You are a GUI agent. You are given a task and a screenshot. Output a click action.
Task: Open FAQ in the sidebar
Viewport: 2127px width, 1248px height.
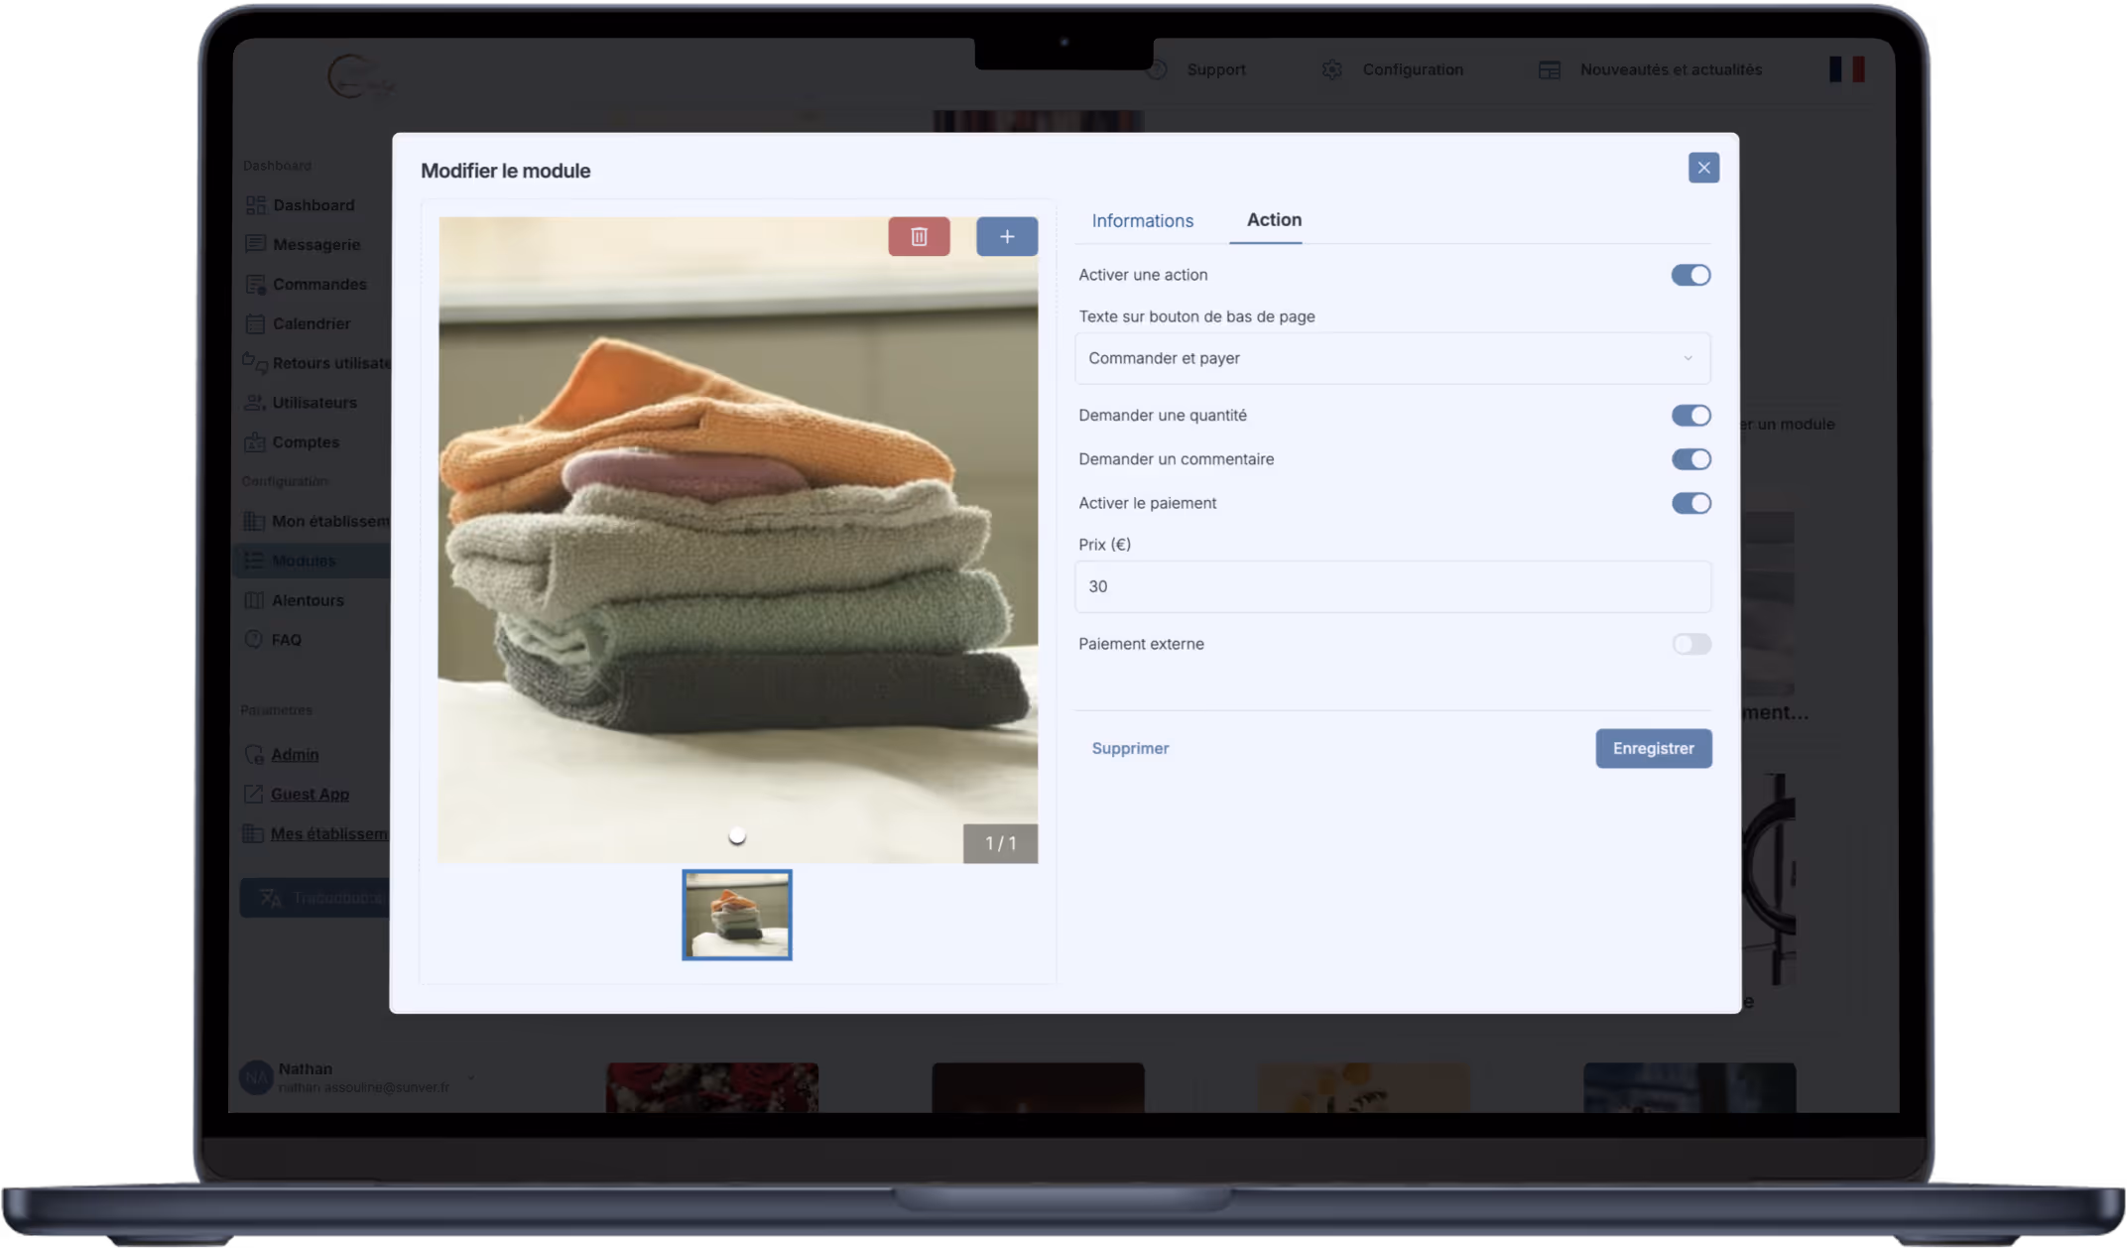point(286,640)
